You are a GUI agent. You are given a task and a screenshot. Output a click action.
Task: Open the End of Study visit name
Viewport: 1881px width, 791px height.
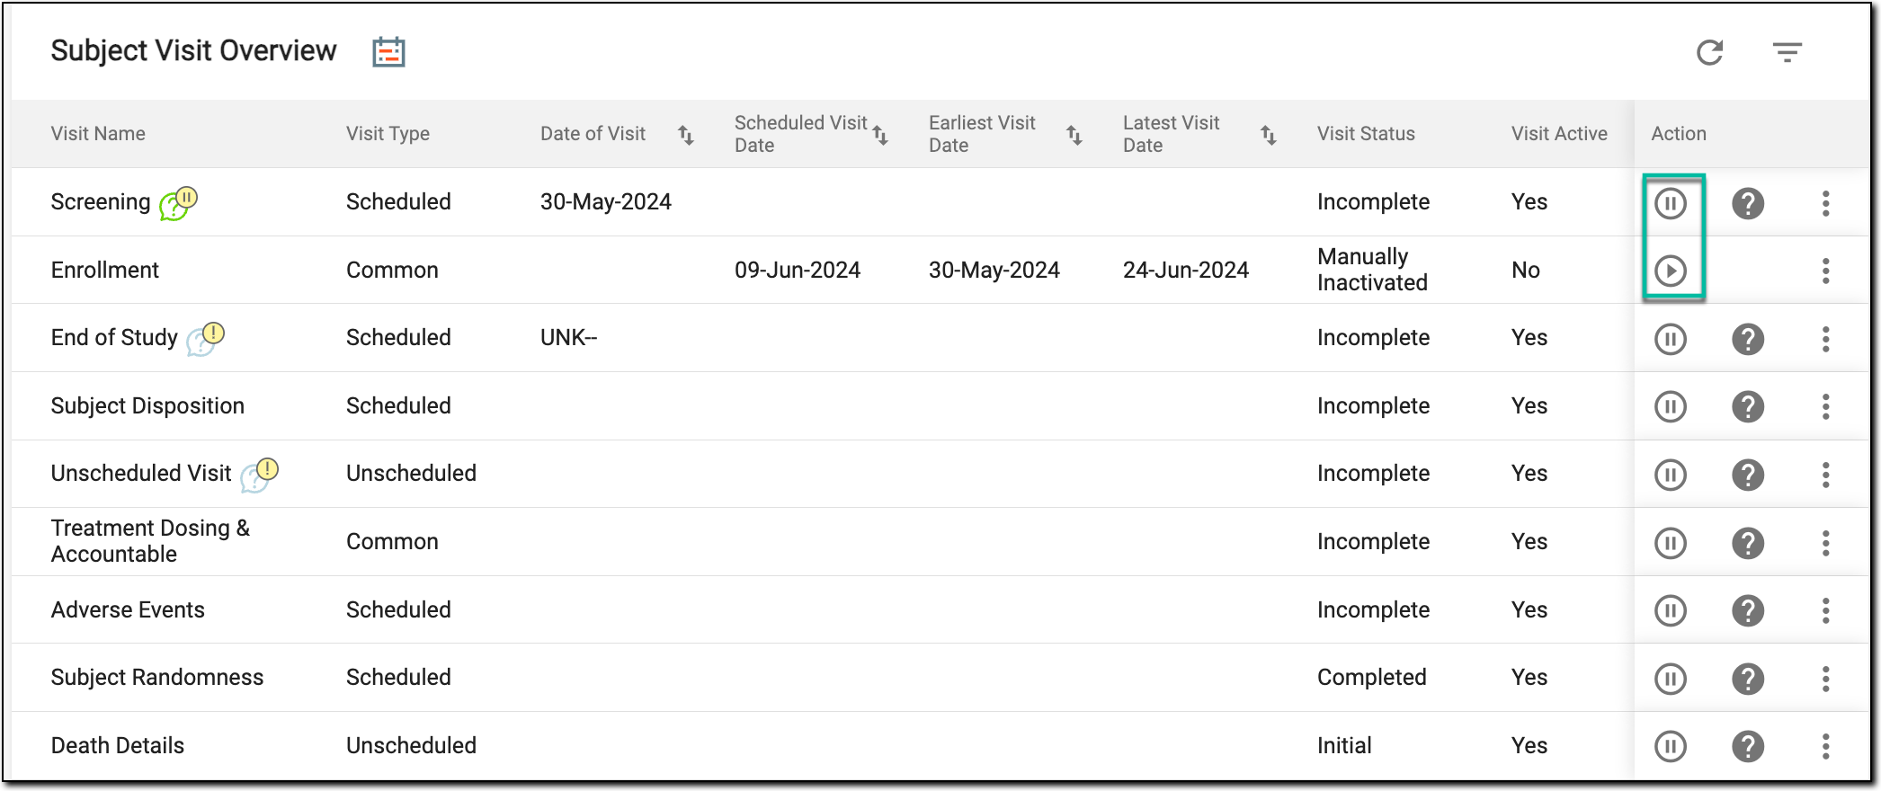[x=114, y=337]
